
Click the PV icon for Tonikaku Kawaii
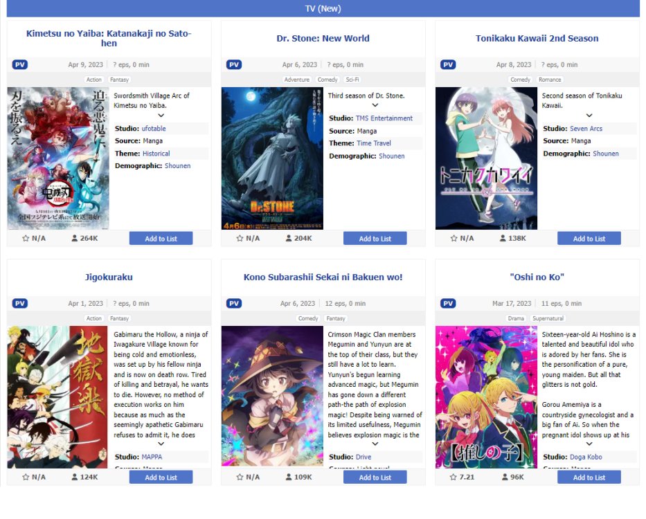448,64
